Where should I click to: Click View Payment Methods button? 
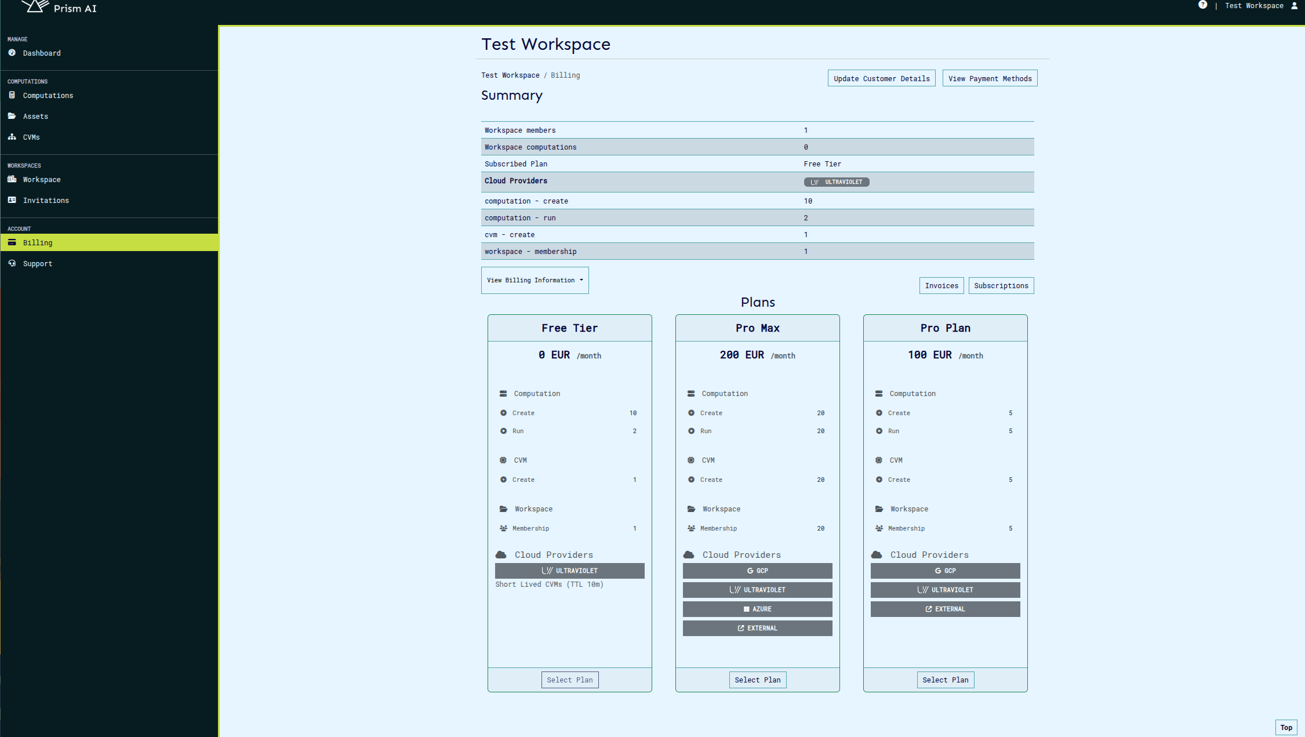pos(990,78)
